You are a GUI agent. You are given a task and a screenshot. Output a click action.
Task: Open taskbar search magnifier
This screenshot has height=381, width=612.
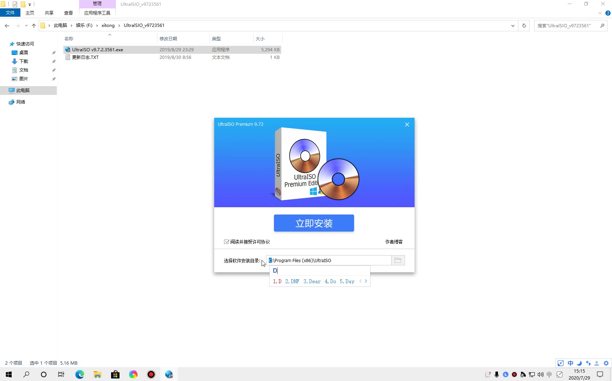coord(26,374)
